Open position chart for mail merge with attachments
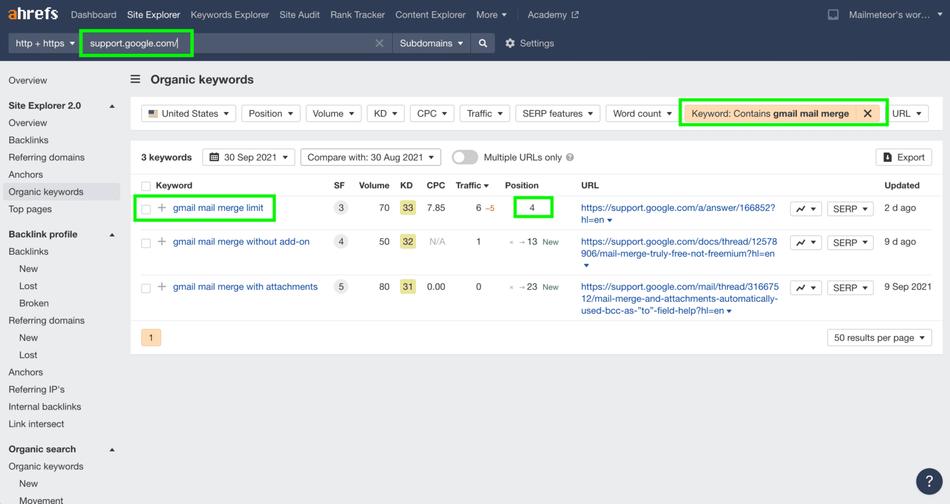Image resolution: width=950 pixels, height=504 pixels. coord(806,288)
